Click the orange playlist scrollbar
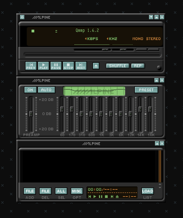Screen dimensions: 183x218 point(160,166)
